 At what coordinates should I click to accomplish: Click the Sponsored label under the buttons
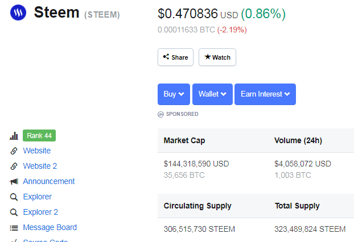coord(182,114)
